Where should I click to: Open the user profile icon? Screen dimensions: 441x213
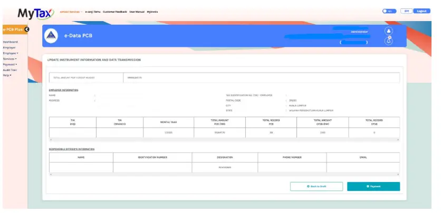point(389,31)
